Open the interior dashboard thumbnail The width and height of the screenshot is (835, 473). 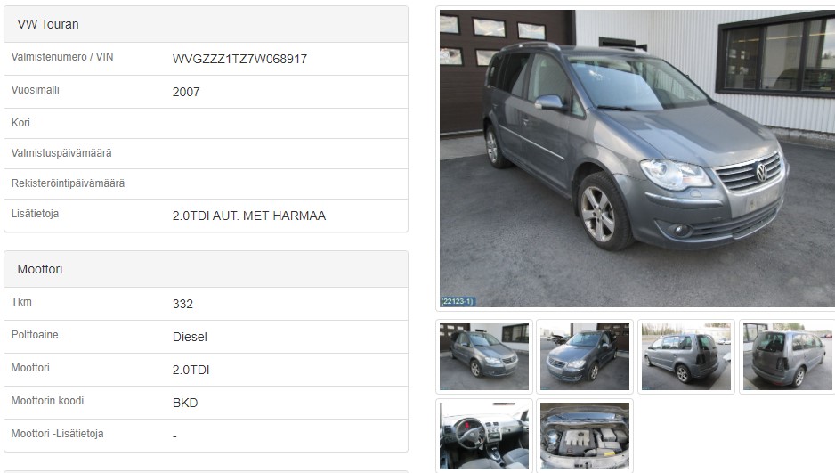(484, 436)
